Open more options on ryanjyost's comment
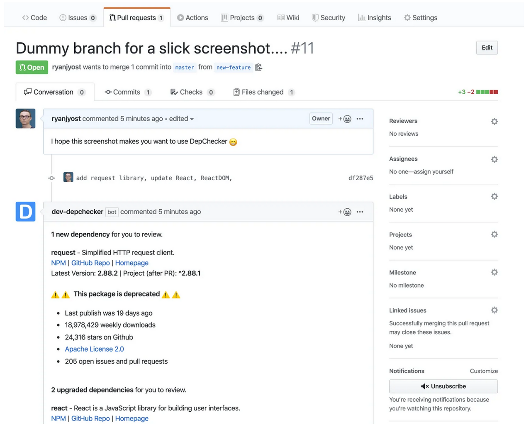This screenshot has width=531, height=430. point(360,119)
